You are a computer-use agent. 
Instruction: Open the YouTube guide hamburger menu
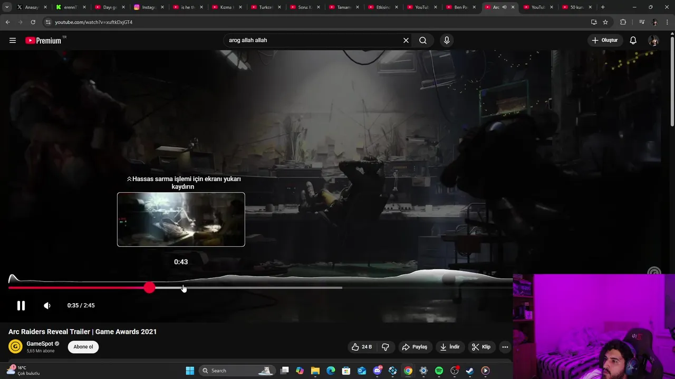(13, 40)
